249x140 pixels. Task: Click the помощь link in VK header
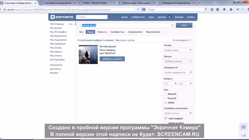click(x=179, y=17)
